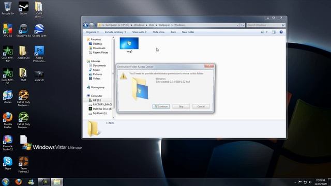Viewport: 331px width, 186px height.
Task: Launch CoD4 MW - MP shortcut
Action: (8, 54)
